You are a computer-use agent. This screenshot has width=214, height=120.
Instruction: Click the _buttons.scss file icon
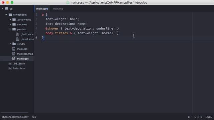tap(18, 34)
